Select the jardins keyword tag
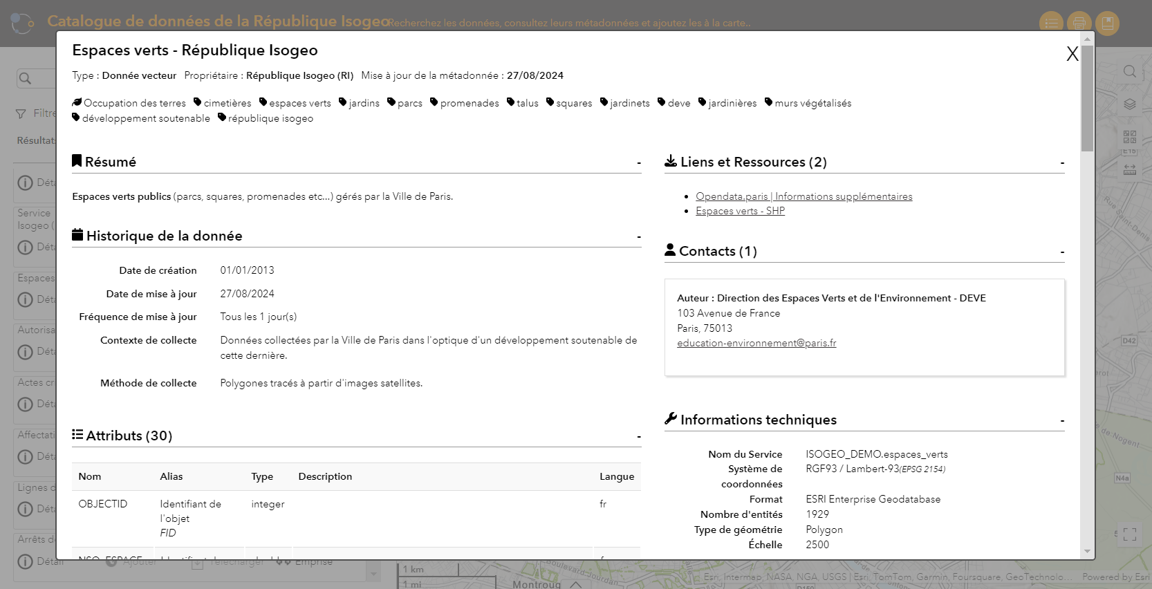 359,103
